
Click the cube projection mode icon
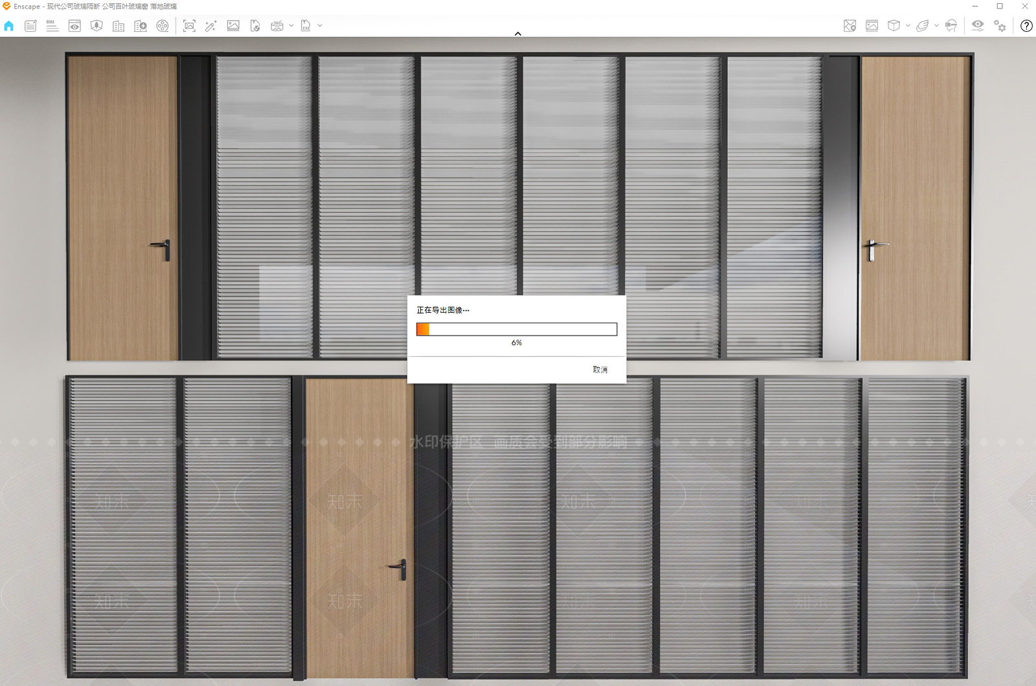[894, 26]
